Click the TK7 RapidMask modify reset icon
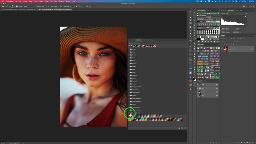This screenshot has height=144, width=256. (x=219, y=37)
